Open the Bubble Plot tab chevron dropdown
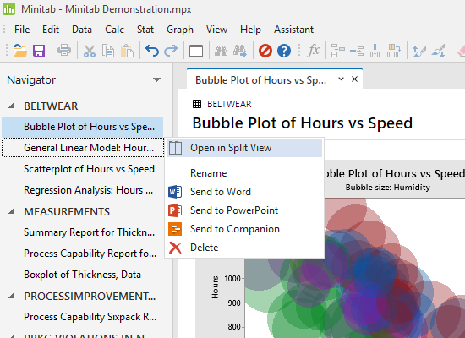The height and width of the screenshot is (338, 465). point(341,79)
